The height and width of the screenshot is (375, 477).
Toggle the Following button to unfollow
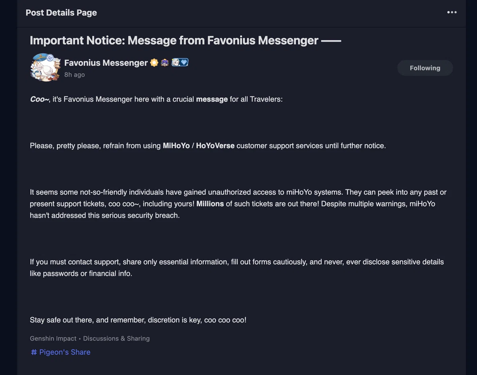(425, 68)
